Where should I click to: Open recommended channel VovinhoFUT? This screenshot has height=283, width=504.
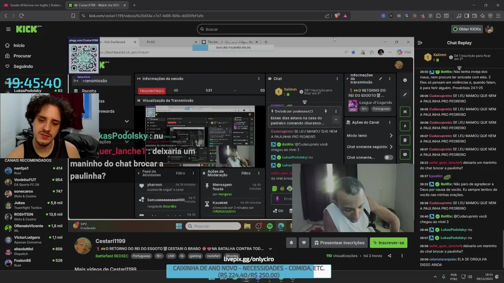[x=33, y=182]
